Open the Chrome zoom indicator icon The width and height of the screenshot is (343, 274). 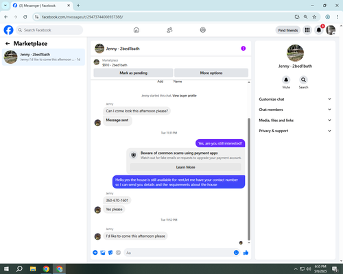[305, 17]
